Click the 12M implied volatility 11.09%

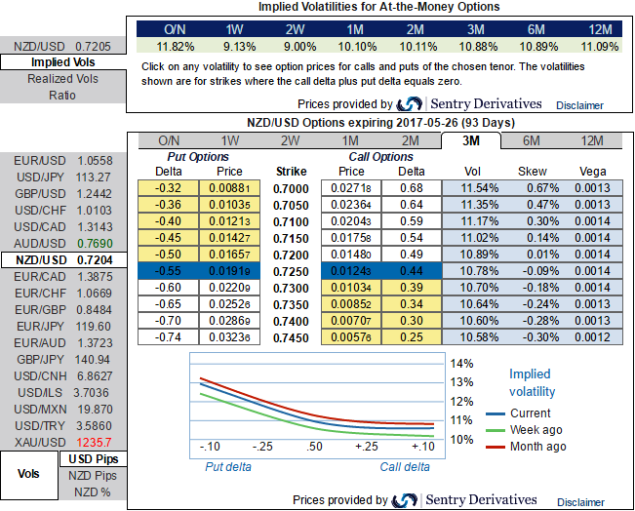[599, 47]
